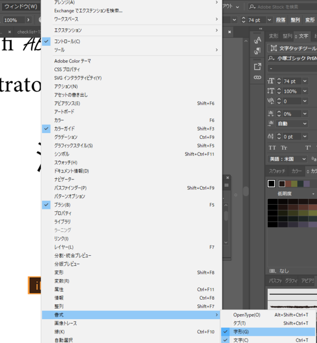Click the Small Caps (Tr) icon
This screenshot has height=343, width=317.
click(284, 148)
